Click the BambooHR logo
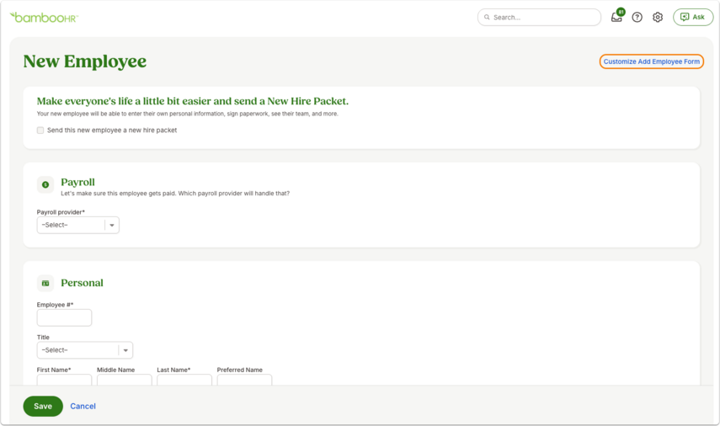Screen dimensions: 720x426 44,18
